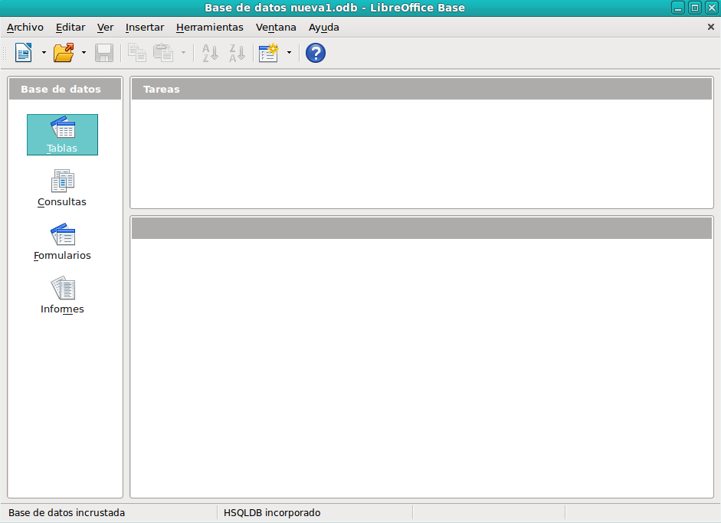Open the Editar menu

coord(70,27)
